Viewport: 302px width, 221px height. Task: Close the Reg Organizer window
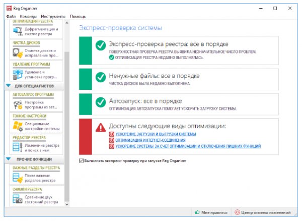point(290,8)
